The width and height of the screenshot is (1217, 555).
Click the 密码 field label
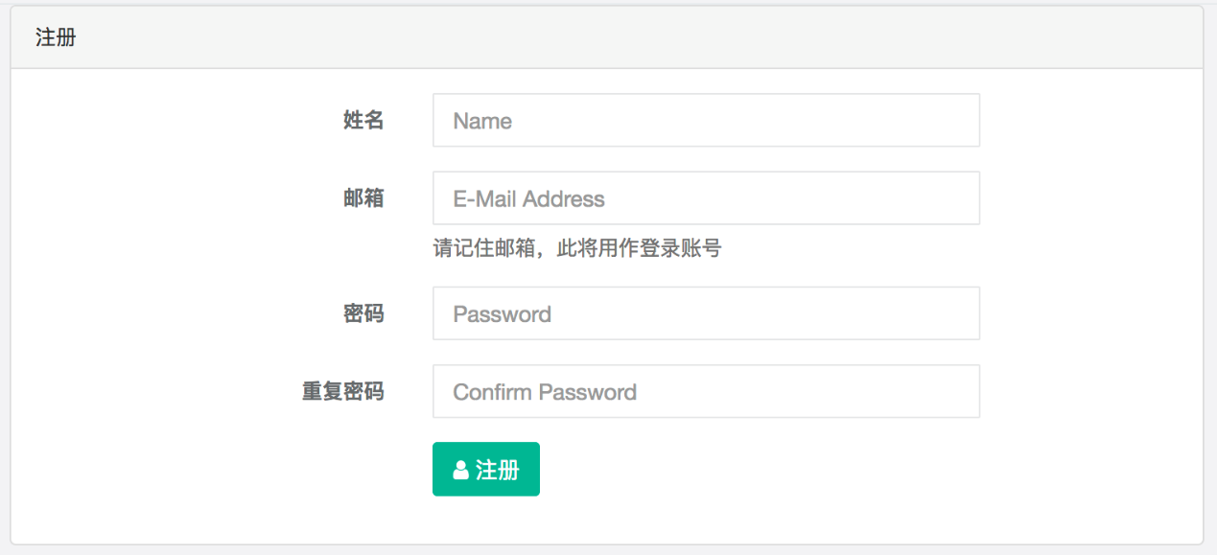pyautogui.click(x=363, y=313)
